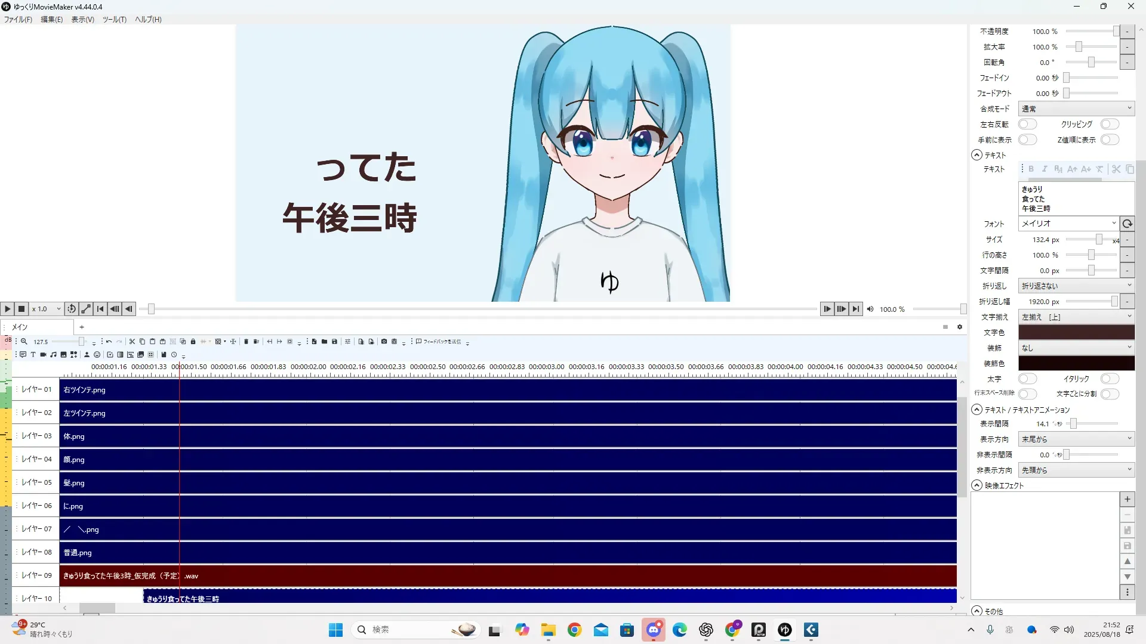Click the 文字色 color swatch
This screenshot has width=1146, height=644.
1076,332
